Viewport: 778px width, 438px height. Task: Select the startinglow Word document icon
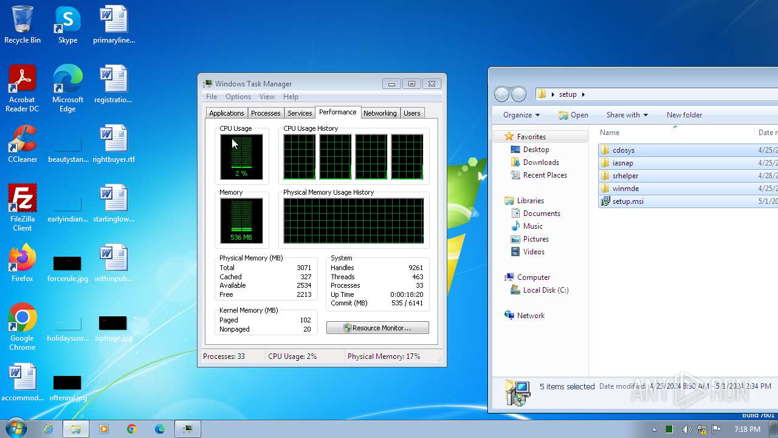click(x=114, y=204)
